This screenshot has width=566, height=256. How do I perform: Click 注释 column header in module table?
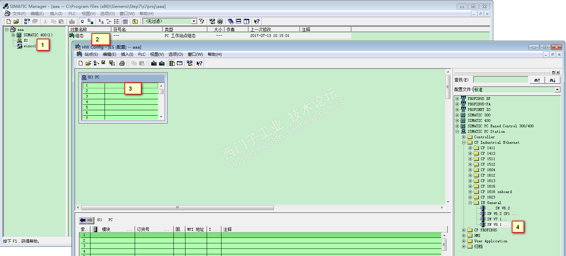pyautogui.click(x=334, y=229)
